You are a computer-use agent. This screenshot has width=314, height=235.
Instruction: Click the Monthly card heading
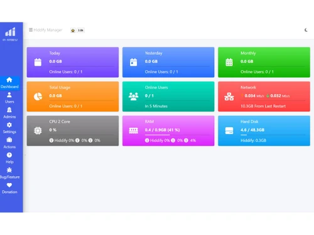(x=248, y=53)
